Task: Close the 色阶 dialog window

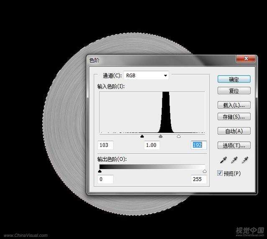Action: point(246,59)
